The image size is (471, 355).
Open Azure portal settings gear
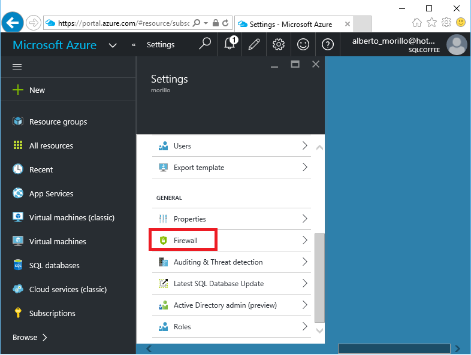pos(279,44)
